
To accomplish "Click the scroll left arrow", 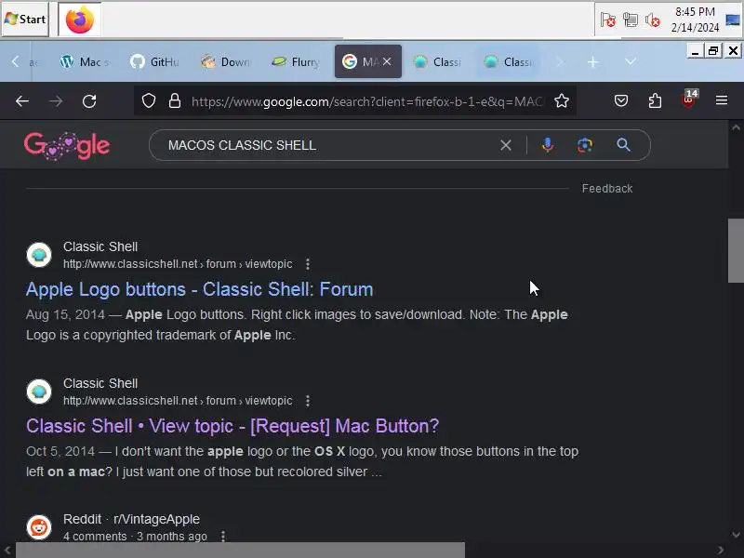I will pyautogui.click(x=7, y=551).
